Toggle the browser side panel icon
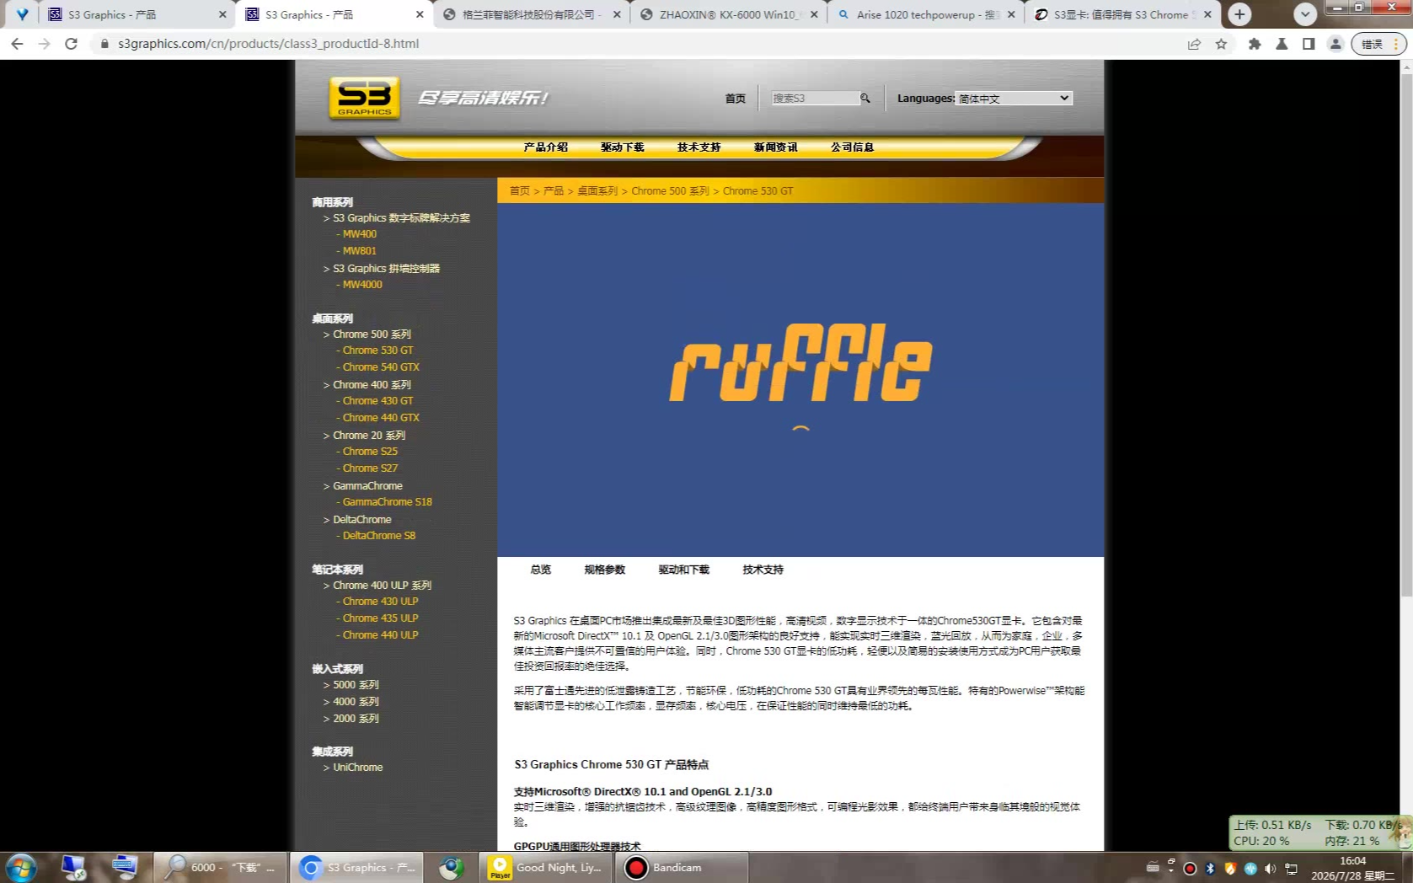 click(x=1309, y=44)
